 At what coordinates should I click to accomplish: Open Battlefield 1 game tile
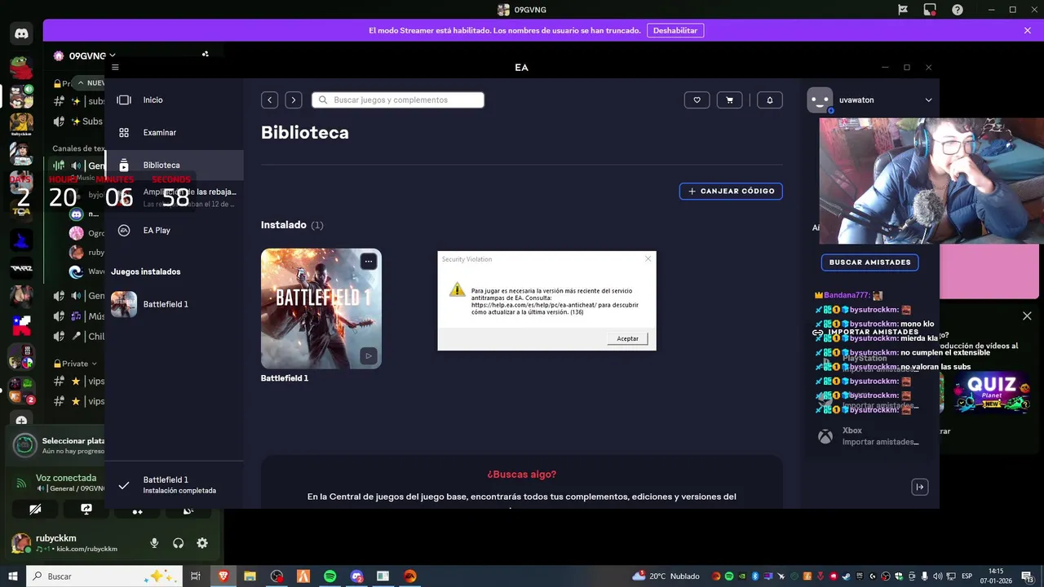[x=321, y=308]
